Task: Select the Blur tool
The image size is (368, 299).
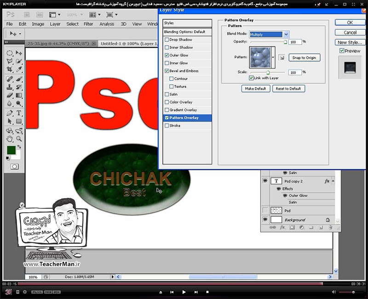Action: (x=10, y=103)
